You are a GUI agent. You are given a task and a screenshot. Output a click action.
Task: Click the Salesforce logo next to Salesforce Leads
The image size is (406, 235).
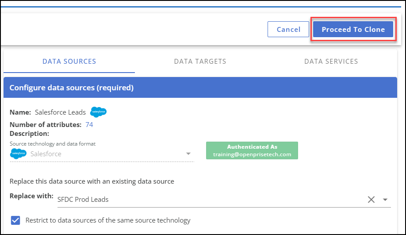(x=98, y=112)
